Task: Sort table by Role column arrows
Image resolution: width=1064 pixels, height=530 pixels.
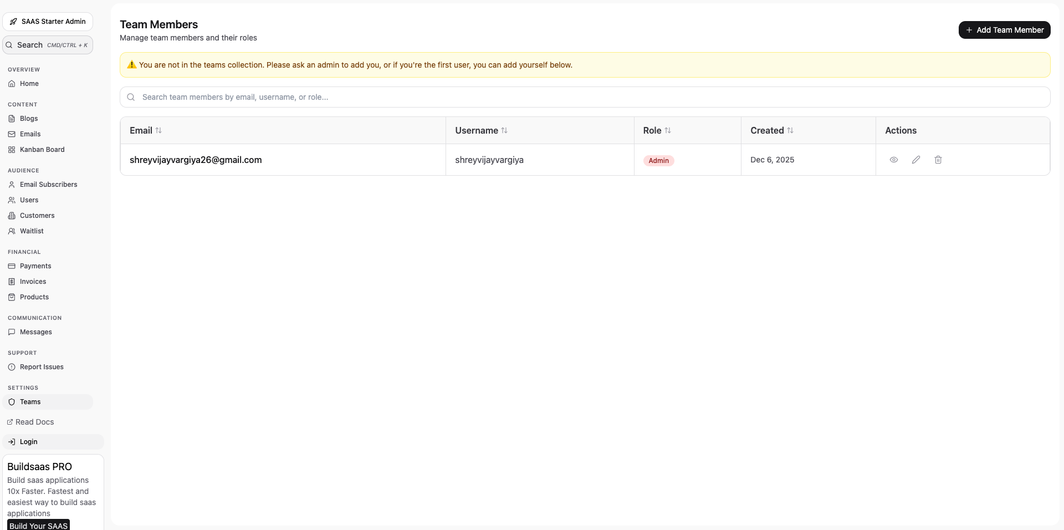Action: click(x=668, y=130)
